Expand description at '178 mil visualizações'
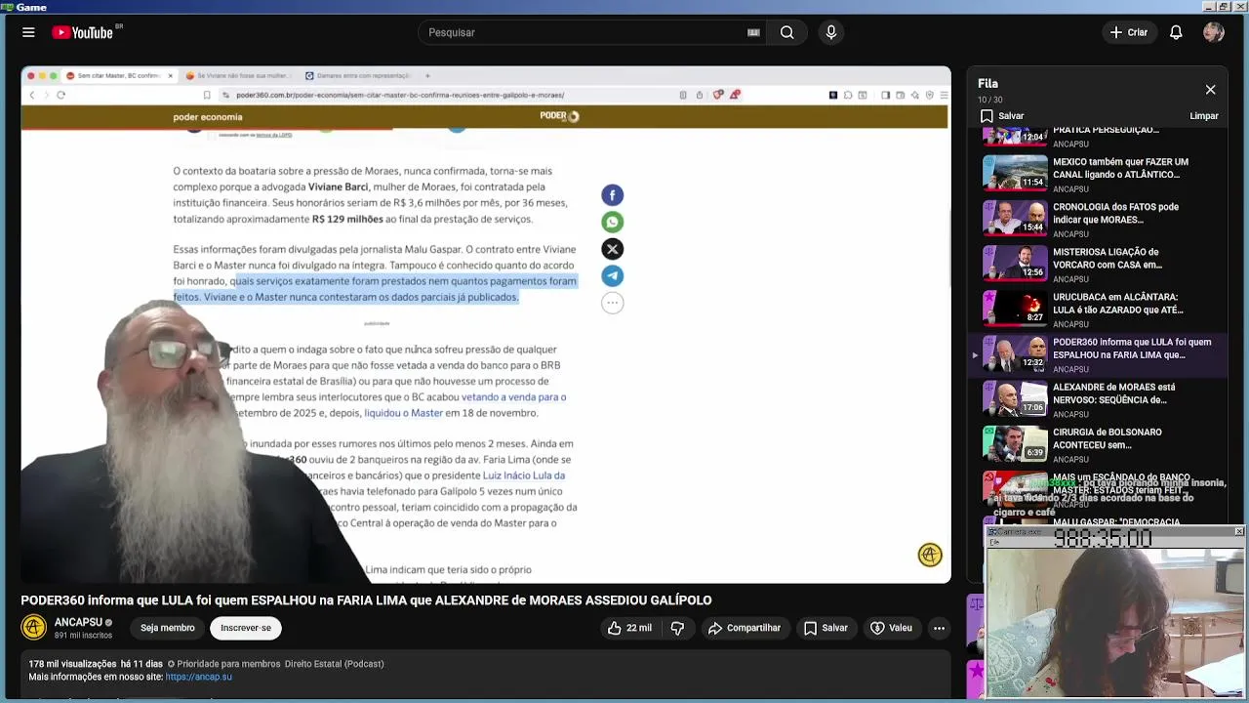The height and width of the screenshot is (703, 1249). [x=73, y=664]
